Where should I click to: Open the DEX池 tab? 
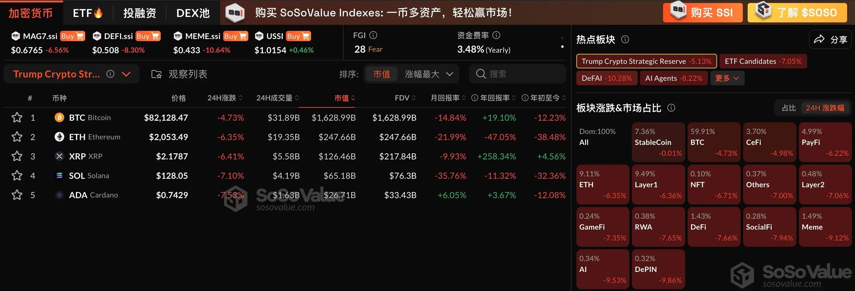point(193,13)
